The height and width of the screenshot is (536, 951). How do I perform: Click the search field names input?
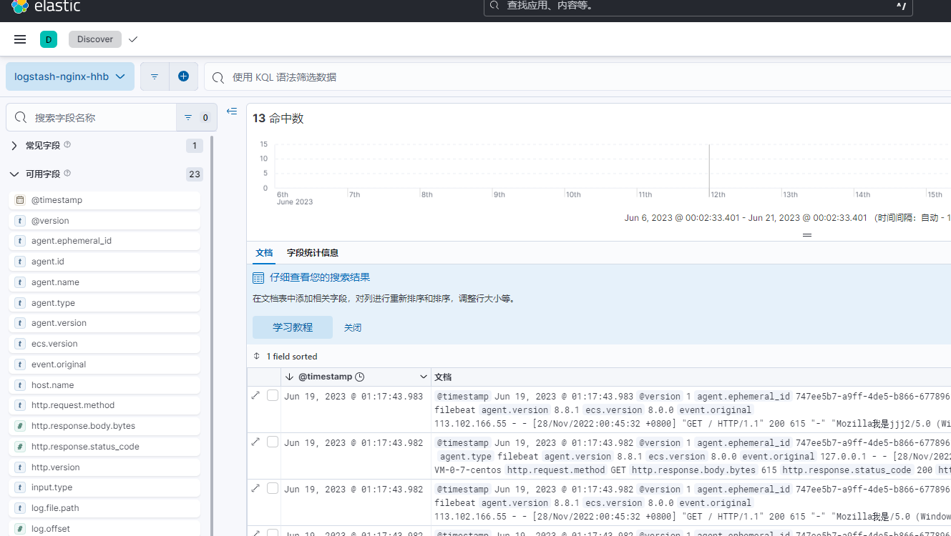(92, 117)
